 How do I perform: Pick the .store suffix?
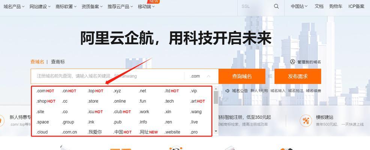click(x=93, y=101)
